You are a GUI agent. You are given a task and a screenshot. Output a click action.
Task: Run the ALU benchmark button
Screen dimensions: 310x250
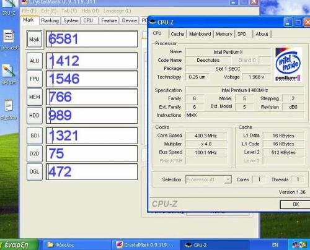tap(35, 61)
